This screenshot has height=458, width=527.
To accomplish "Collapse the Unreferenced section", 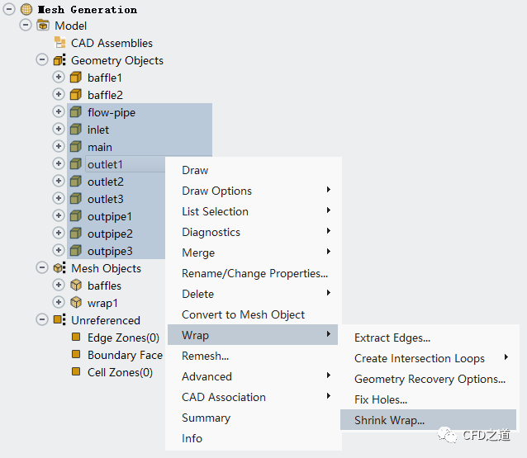I will point(42,320).
